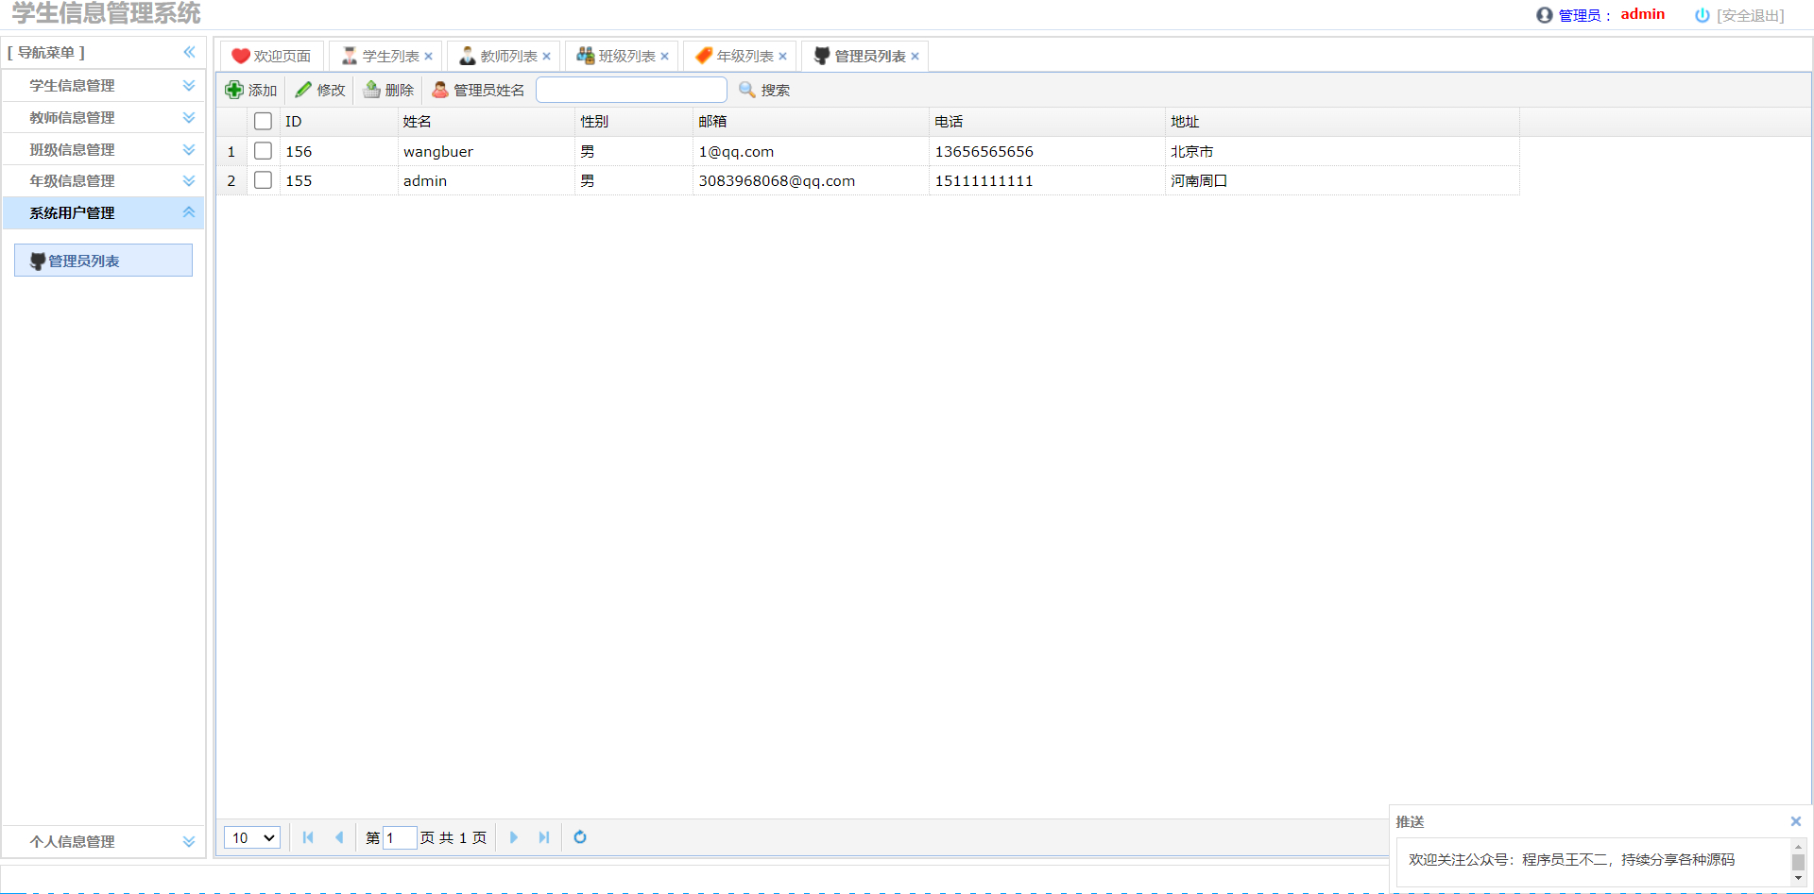Click inside the search input field
Screen dimensions: 1814x894
[631, 90]
